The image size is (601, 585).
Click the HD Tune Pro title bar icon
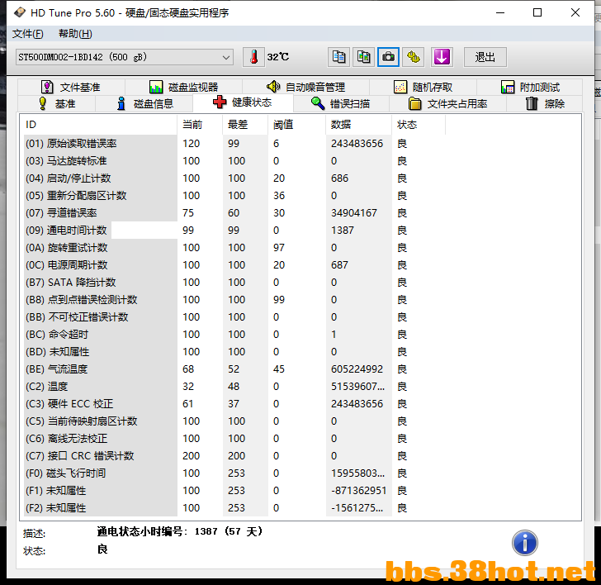[x=20, y=12]
